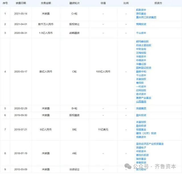Open the 赛伯乐投资 investor link

(x=142, y=155)
